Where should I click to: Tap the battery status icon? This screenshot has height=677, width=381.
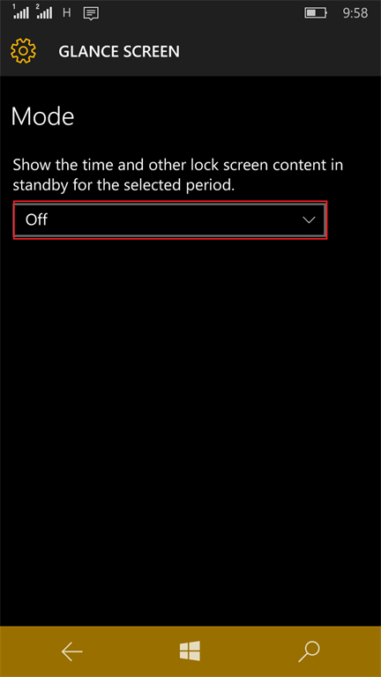pyautogui.click(x=317, y=13)
